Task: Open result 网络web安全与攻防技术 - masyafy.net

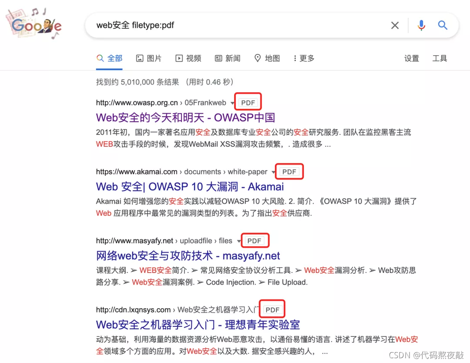Action: point(188,255)
